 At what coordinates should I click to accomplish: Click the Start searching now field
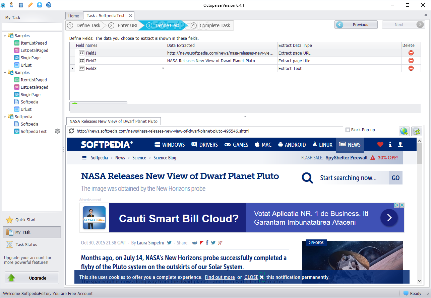[x=352, y=178]
